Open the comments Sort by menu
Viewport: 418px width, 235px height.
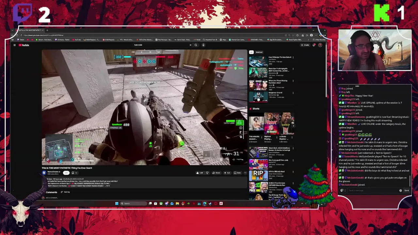pyautogui.click(x=65, y=192)
